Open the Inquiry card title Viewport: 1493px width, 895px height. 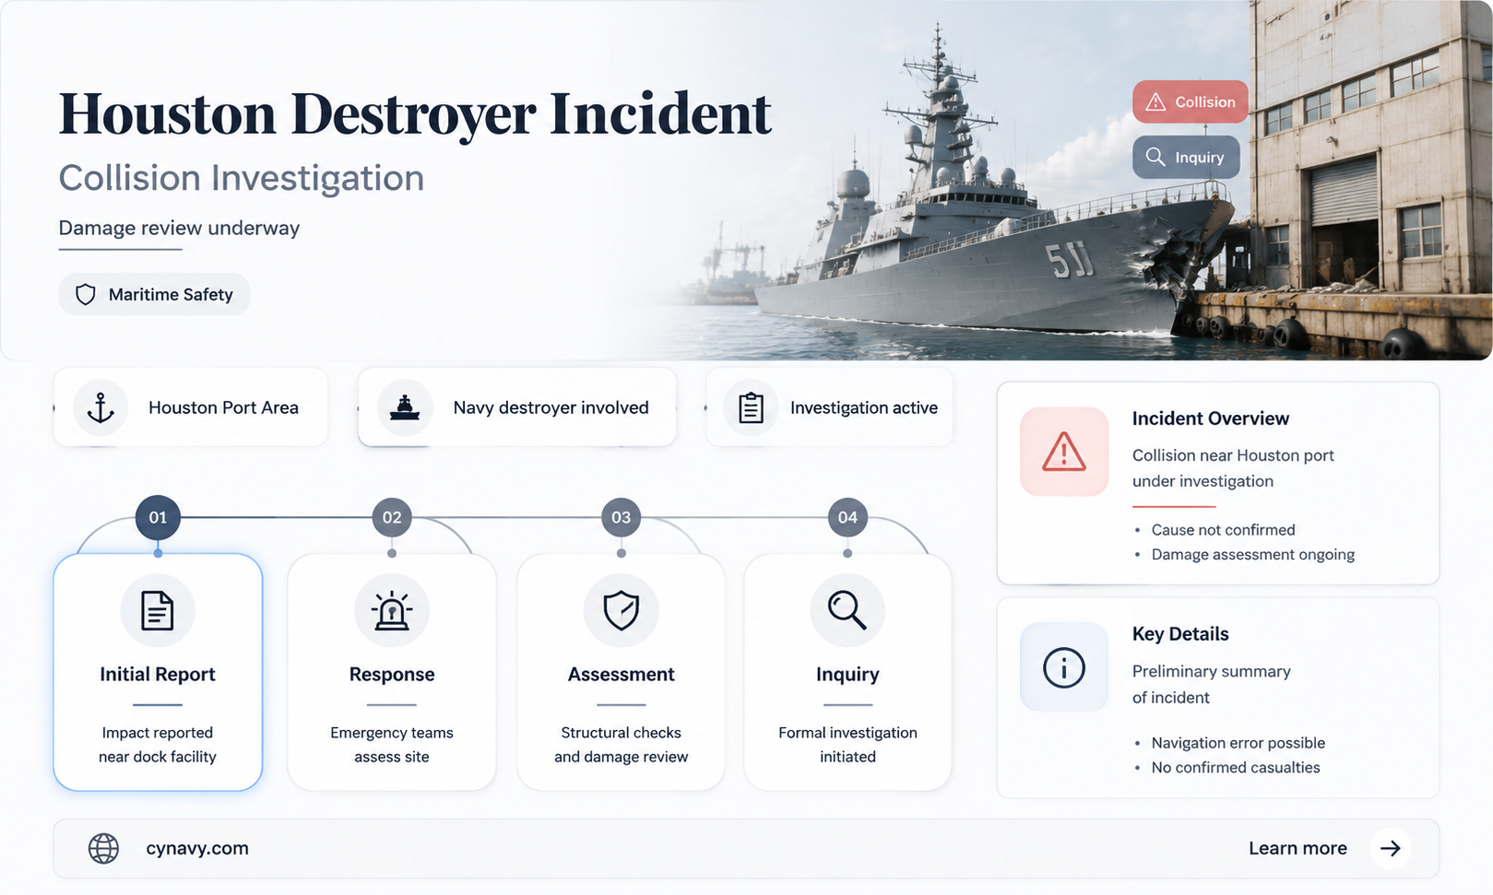847,675
